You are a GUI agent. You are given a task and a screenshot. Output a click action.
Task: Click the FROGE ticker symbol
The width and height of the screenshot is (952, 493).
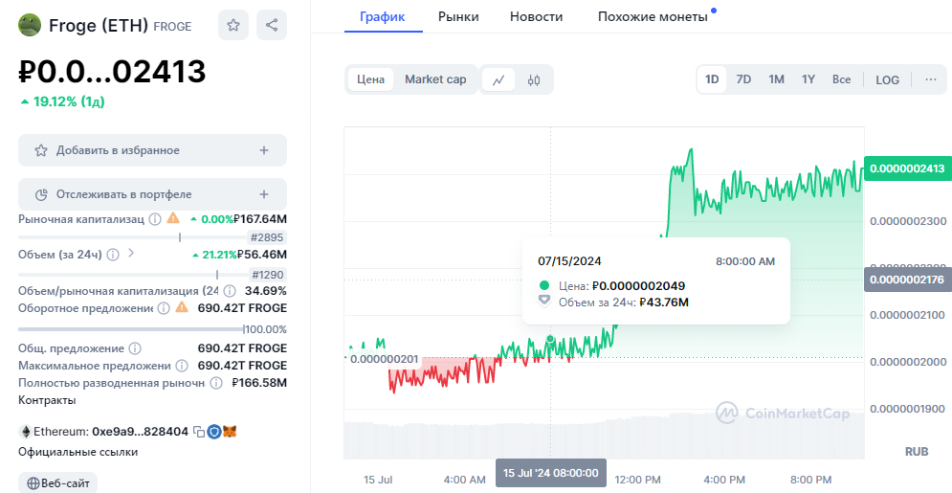point(172,27)
